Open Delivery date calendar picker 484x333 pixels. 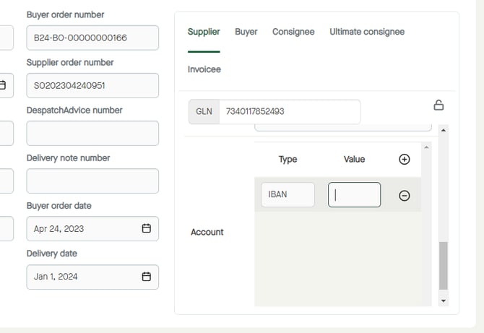tap(147, 277)
